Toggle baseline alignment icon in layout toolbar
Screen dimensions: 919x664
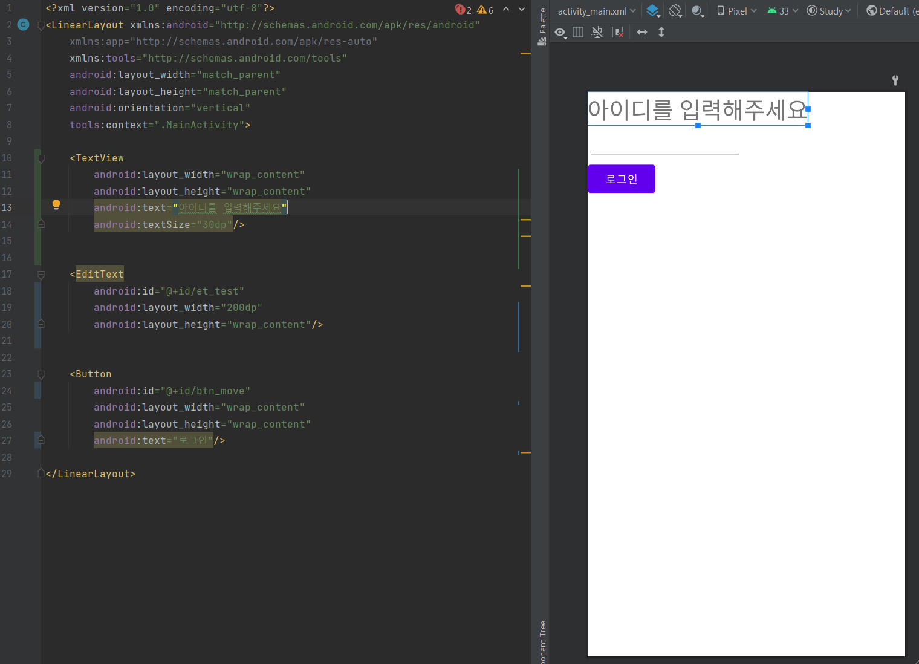coord(597,32)
